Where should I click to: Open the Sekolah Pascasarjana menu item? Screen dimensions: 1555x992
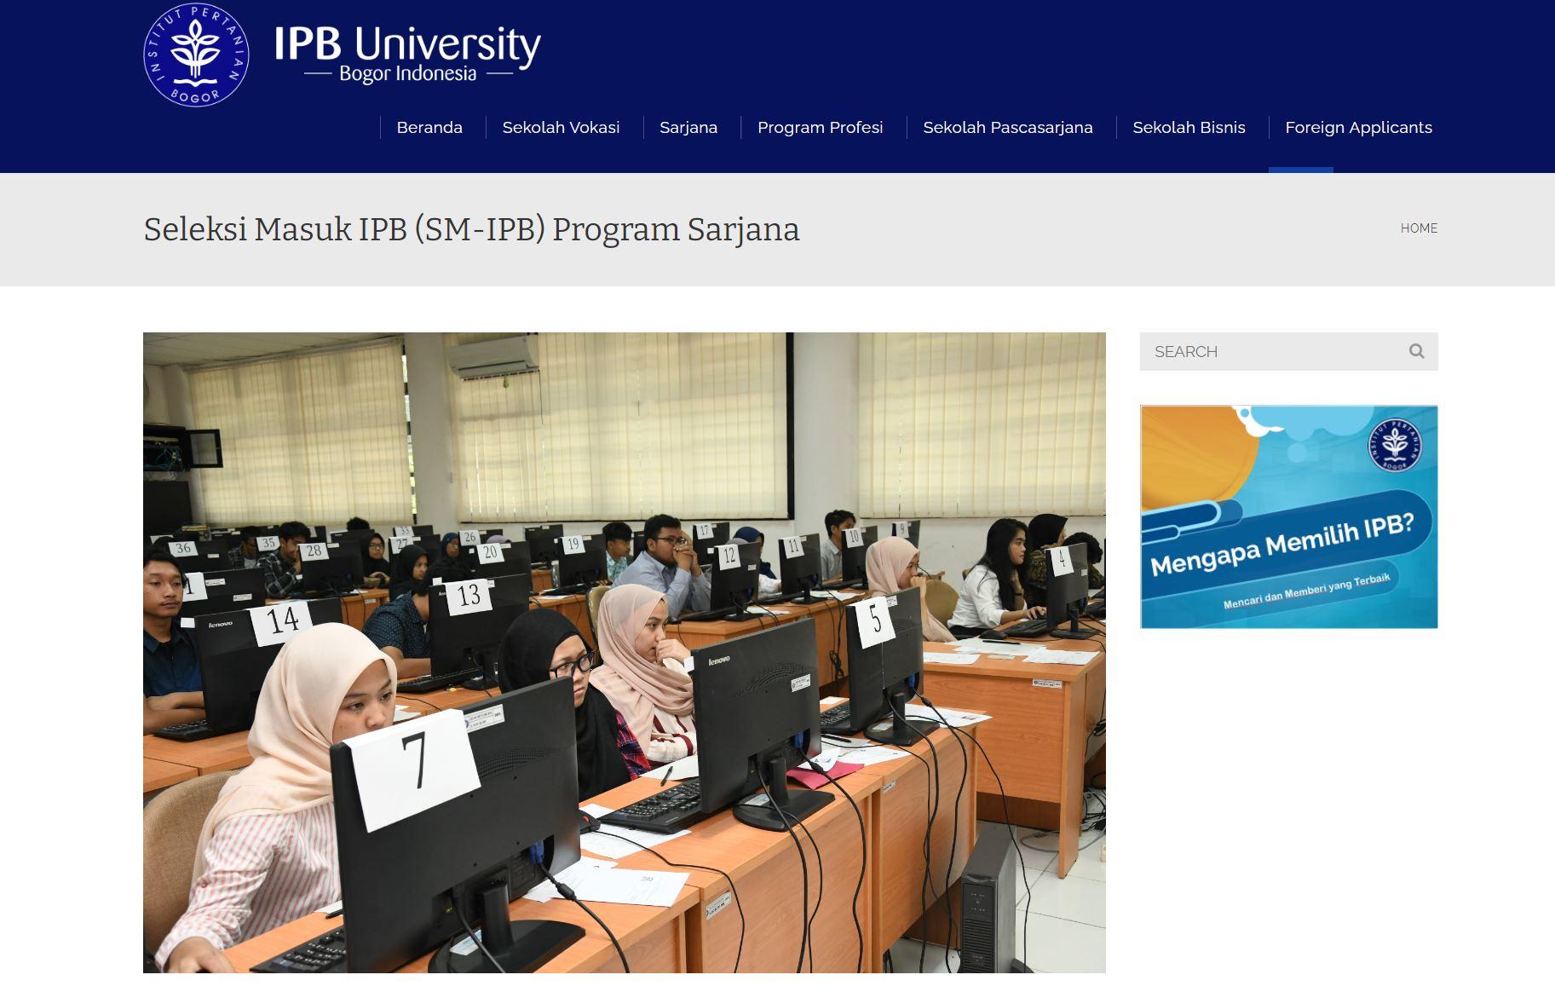click(x=1007, y=128)
